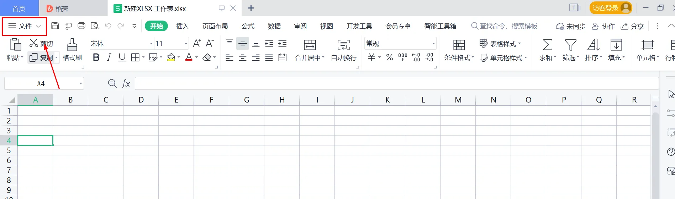
Task: Open the File (文件) menu
Action: coord(25,26)
